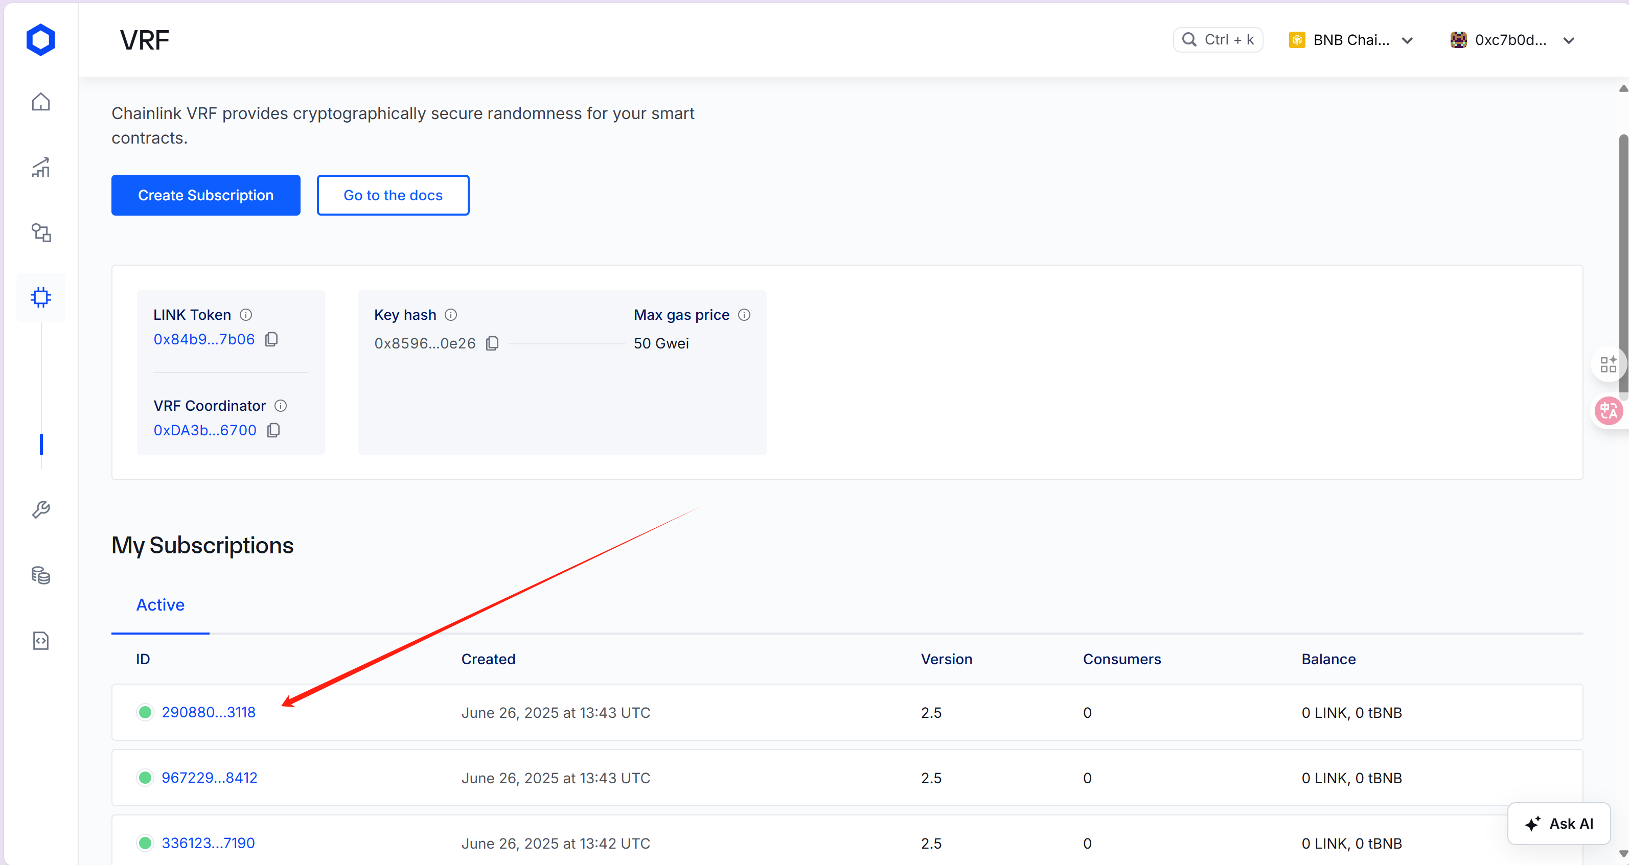The height and width of the screenshot is (865, 1629).
Task: Open subscription 290880...3118
Action: [x=209, y=713]
